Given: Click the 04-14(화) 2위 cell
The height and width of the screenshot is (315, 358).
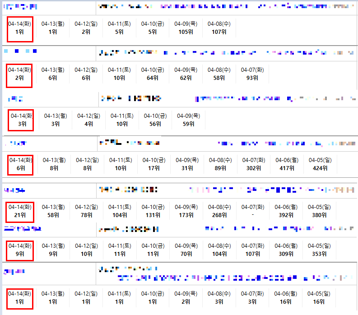Looking at the screenshot, I should [19, 74].
